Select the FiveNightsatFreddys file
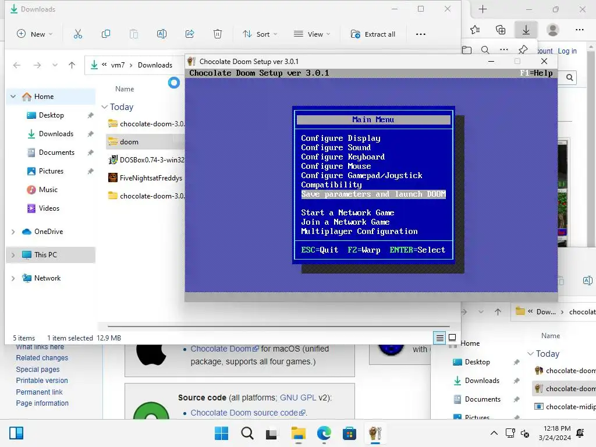The width and height of the screenshot is (596, 447). [x=145, y=178]
